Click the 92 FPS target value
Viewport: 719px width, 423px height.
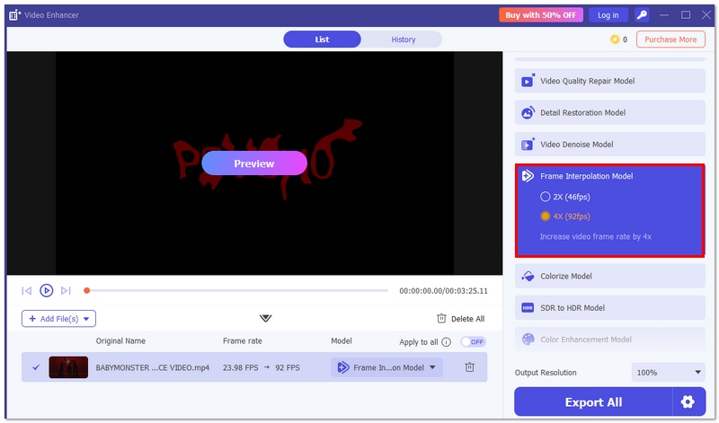[x=288, y=367]
